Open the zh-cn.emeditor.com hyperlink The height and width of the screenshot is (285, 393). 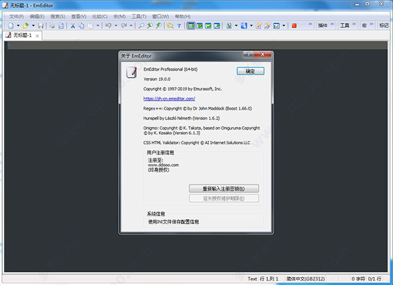coord(169,99)
